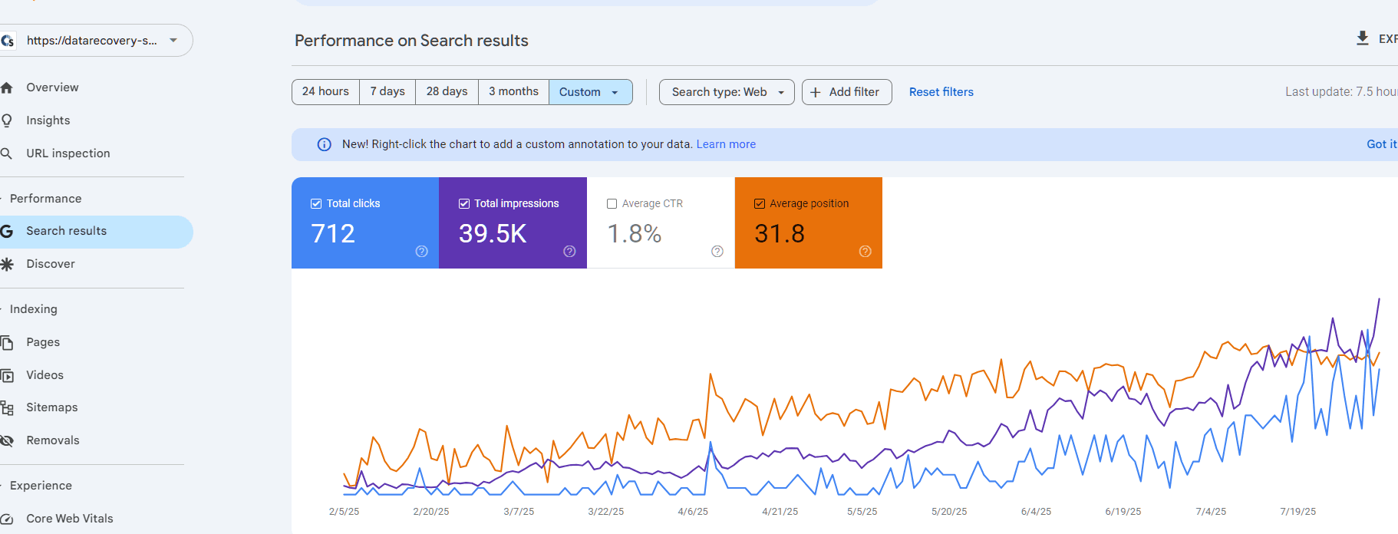Click the Sitemaps icon in sidebar

[7, 407]
